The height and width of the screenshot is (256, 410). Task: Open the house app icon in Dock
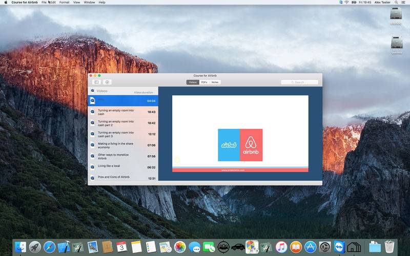(354, 247)
